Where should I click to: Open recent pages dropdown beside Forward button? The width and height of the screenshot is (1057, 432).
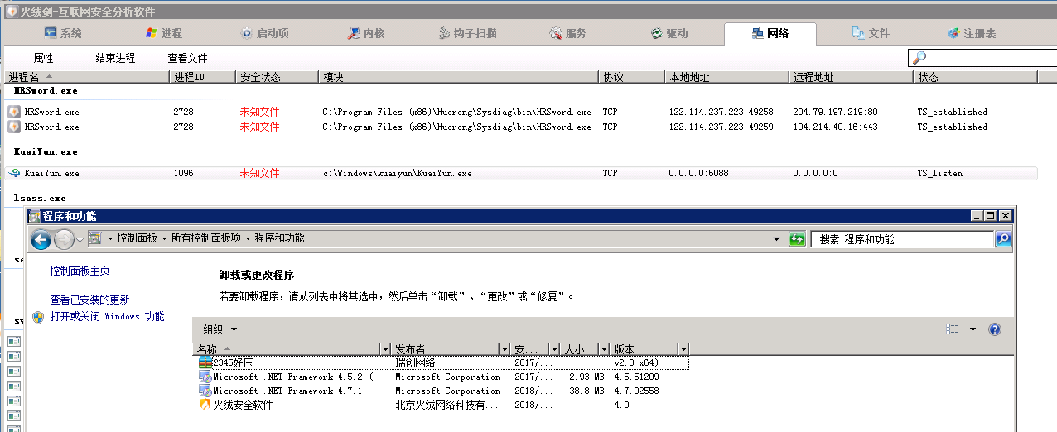80,239
